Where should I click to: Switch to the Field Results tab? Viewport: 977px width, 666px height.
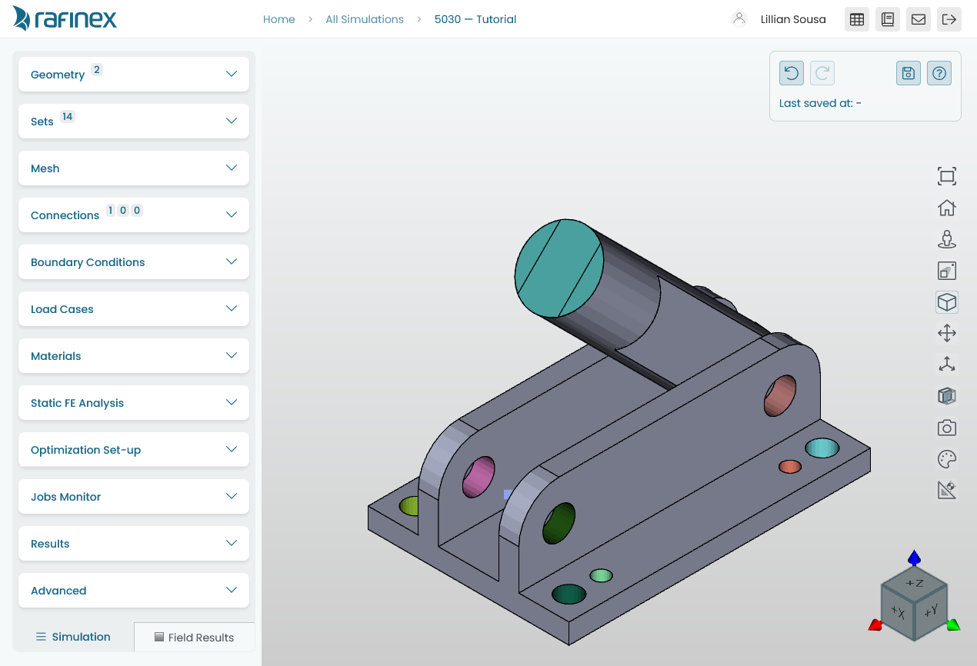tap(194, 637)
